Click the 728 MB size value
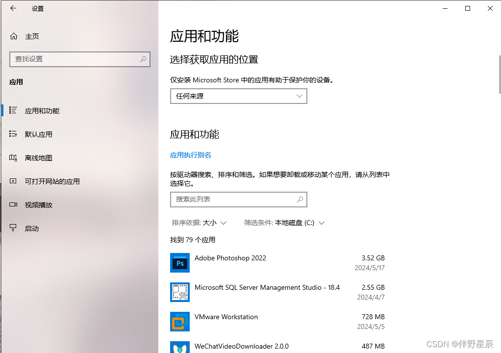The height and width of the screenshot is (353, 501). (x=373, y=317)
